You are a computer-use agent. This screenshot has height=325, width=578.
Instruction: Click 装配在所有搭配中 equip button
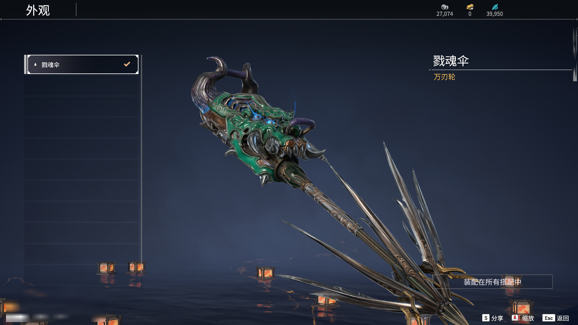tap(493, 282)
